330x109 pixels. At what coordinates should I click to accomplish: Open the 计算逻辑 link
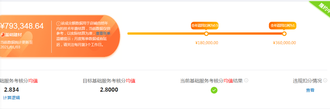(11, 98)
